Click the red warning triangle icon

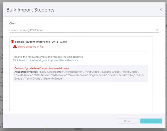click(x=15, y=47)
